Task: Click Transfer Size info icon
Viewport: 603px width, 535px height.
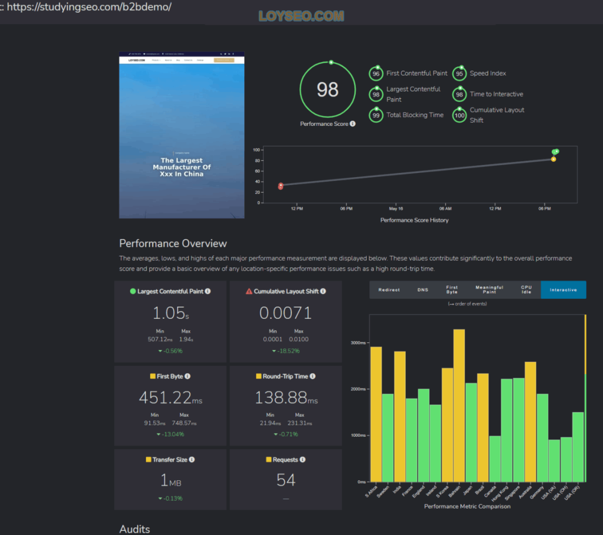Action: pos(192,460)
